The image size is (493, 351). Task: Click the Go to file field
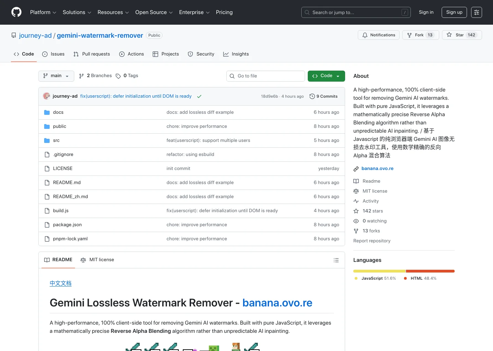[266, 76]
